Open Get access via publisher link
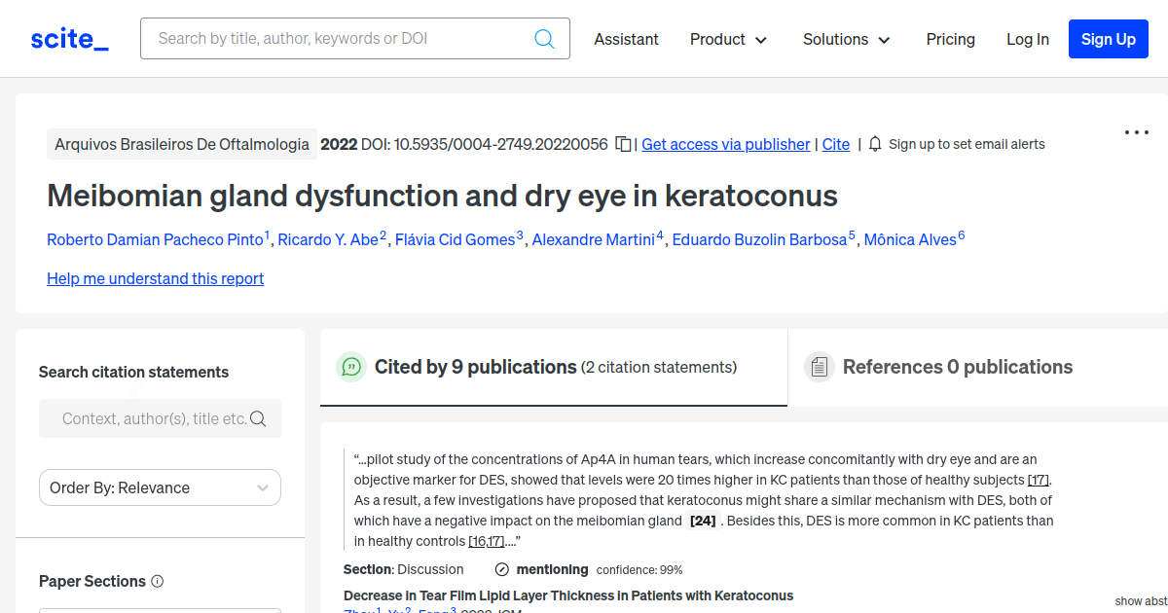1168x613 pixels. click(x=725, y=144)
